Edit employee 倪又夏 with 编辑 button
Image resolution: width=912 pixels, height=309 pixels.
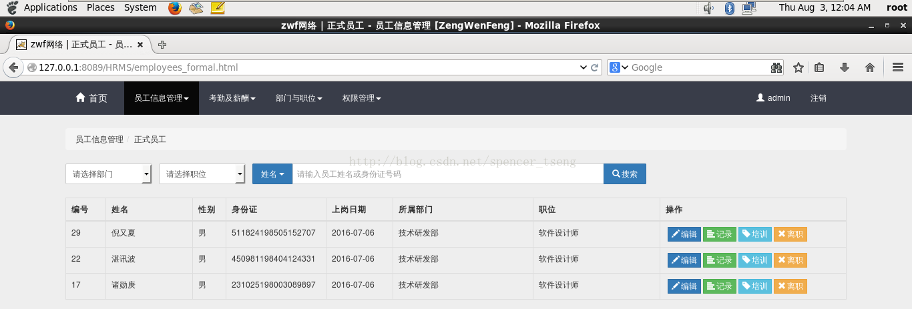684,234
